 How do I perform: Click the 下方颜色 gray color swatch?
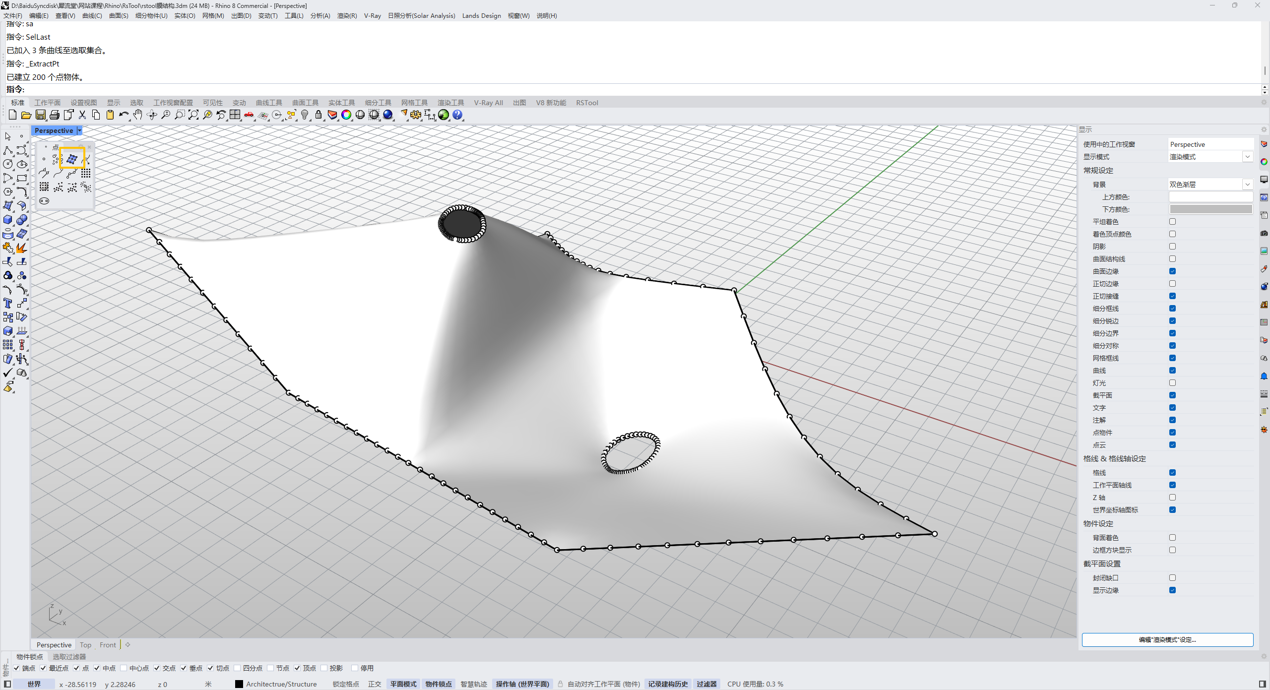(1210, 209)
